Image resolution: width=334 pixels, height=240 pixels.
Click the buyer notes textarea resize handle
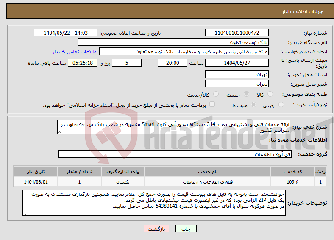click(x=25, y=214)
